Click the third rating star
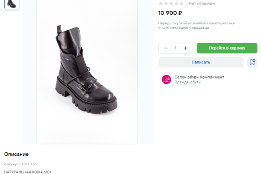The width and height of the screenshot is (261, 174). 171,3
